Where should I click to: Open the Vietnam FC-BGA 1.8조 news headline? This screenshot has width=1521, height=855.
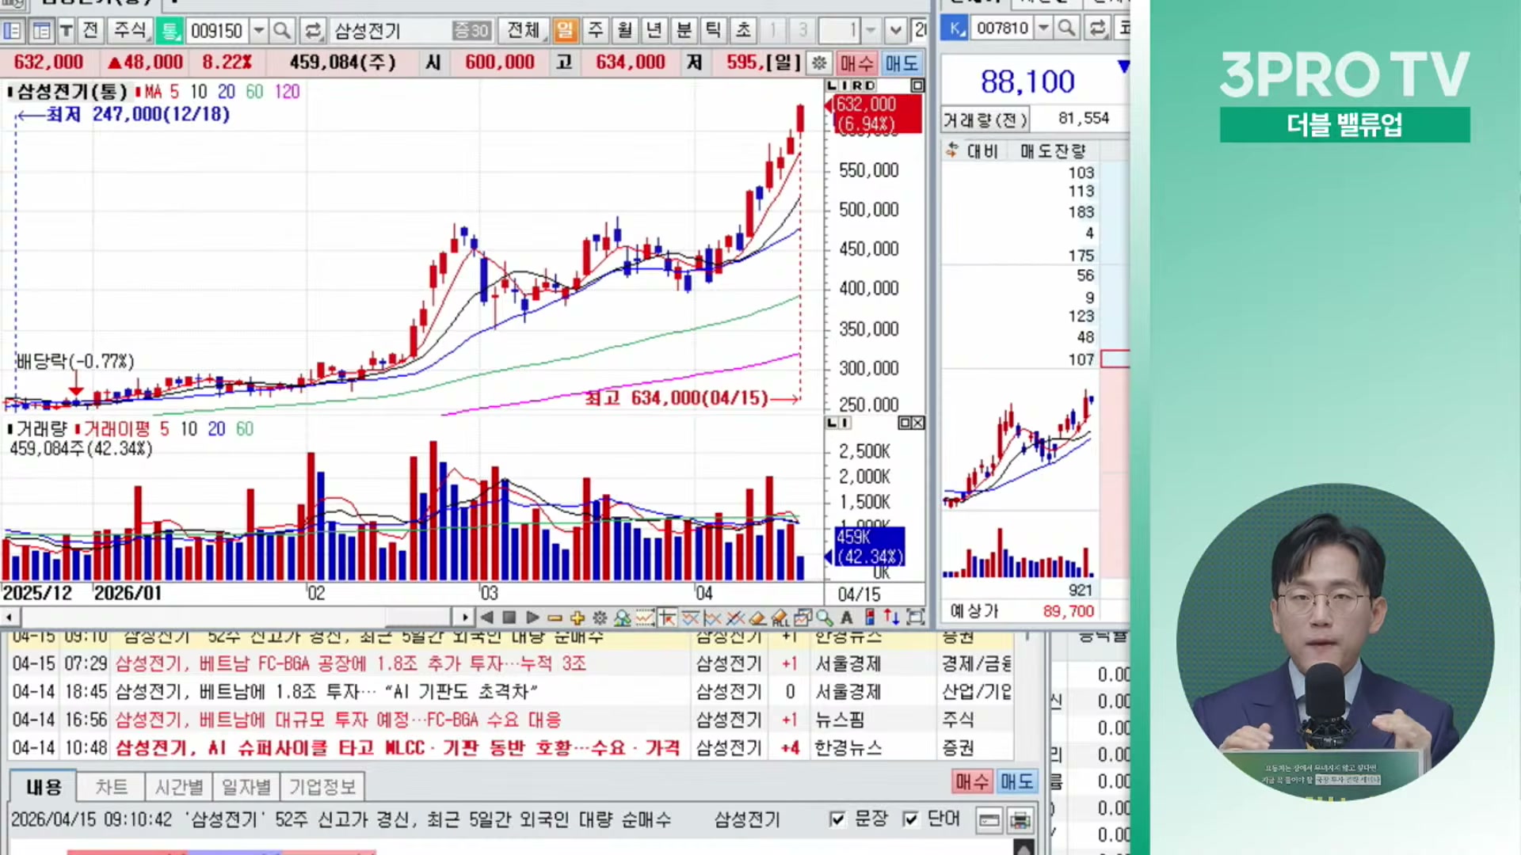pos(350,663)
